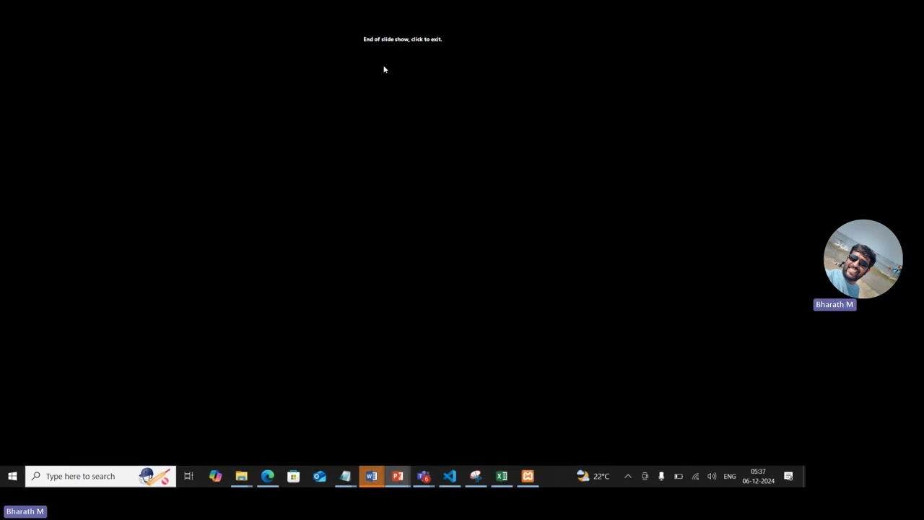Switch to Visual Studio Code
Screen dimensions: 924x520
tap(449, 476)
